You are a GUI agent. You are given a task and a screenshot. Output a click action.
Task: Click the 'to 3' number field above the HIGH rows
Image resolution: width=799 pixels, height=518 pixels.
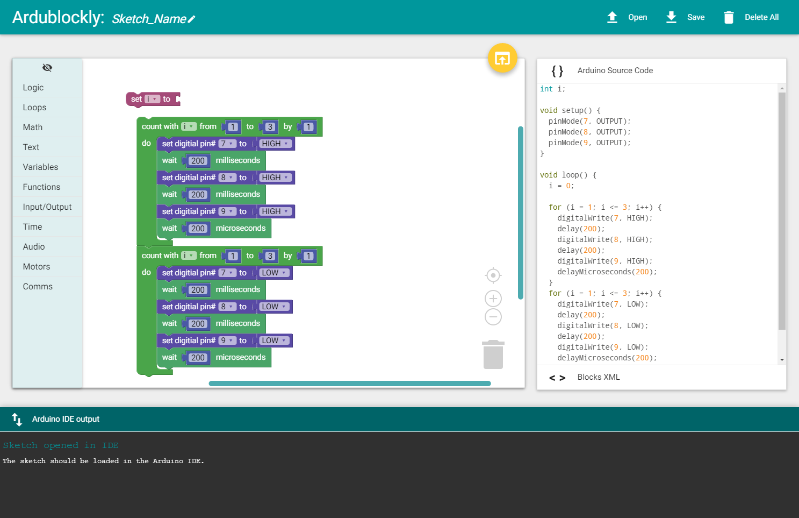point(270,127)
